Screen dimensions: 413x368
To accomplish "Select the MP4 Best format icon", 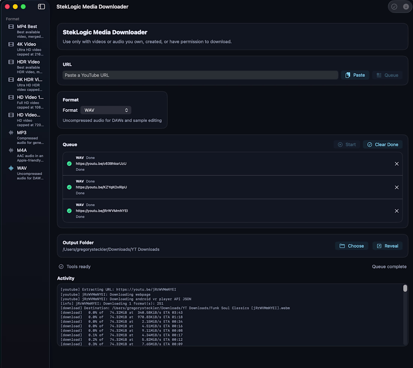I will [x=11, y=27].
